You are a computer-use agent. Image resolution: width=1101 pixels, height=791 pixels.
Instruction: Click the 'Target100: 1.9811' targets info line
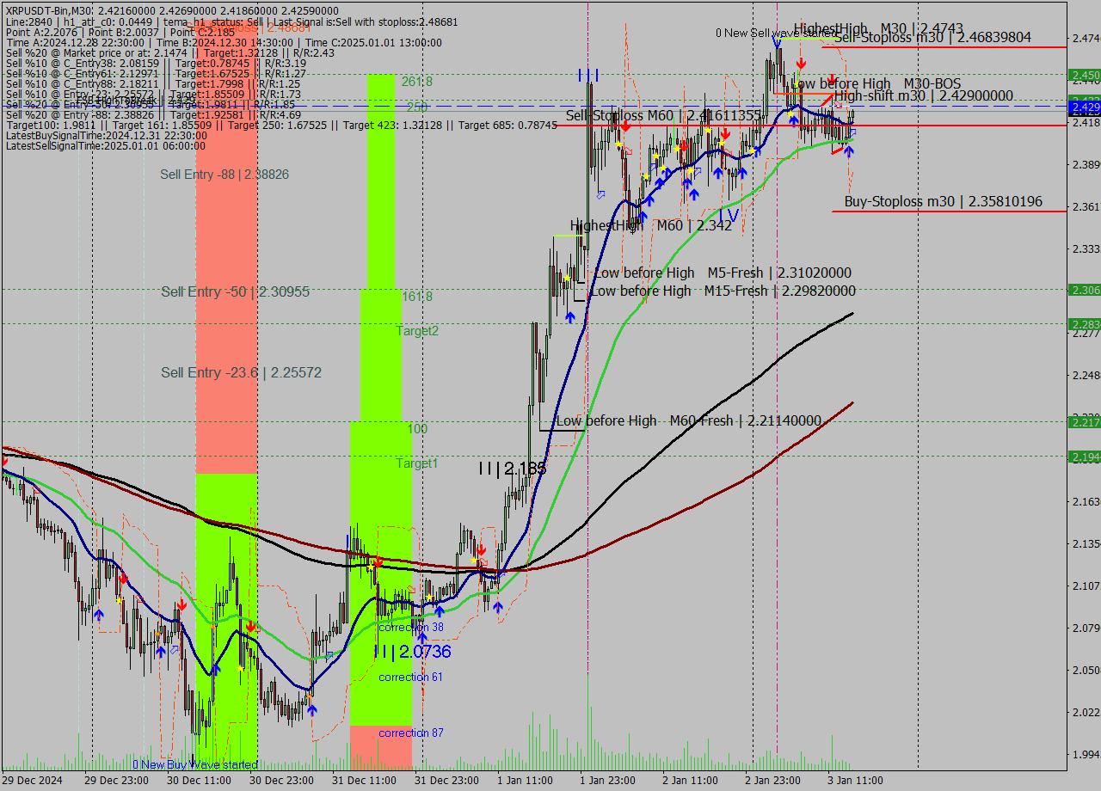(x=281, y=126)
